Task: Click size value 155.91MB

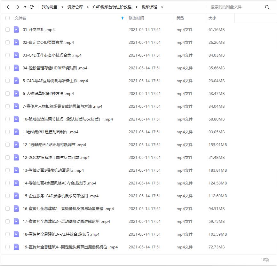Action: pos(218,145)
